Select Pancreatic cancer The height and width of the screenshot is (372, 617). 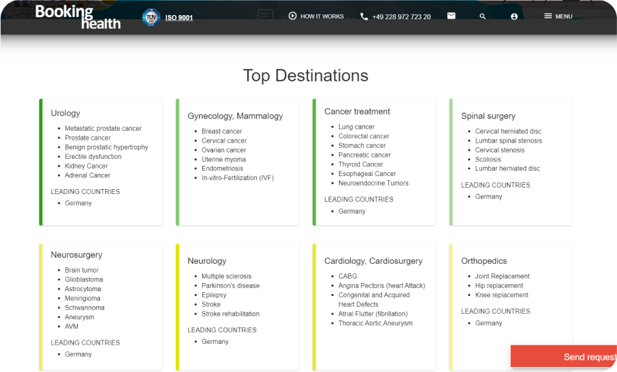(365, 155)
